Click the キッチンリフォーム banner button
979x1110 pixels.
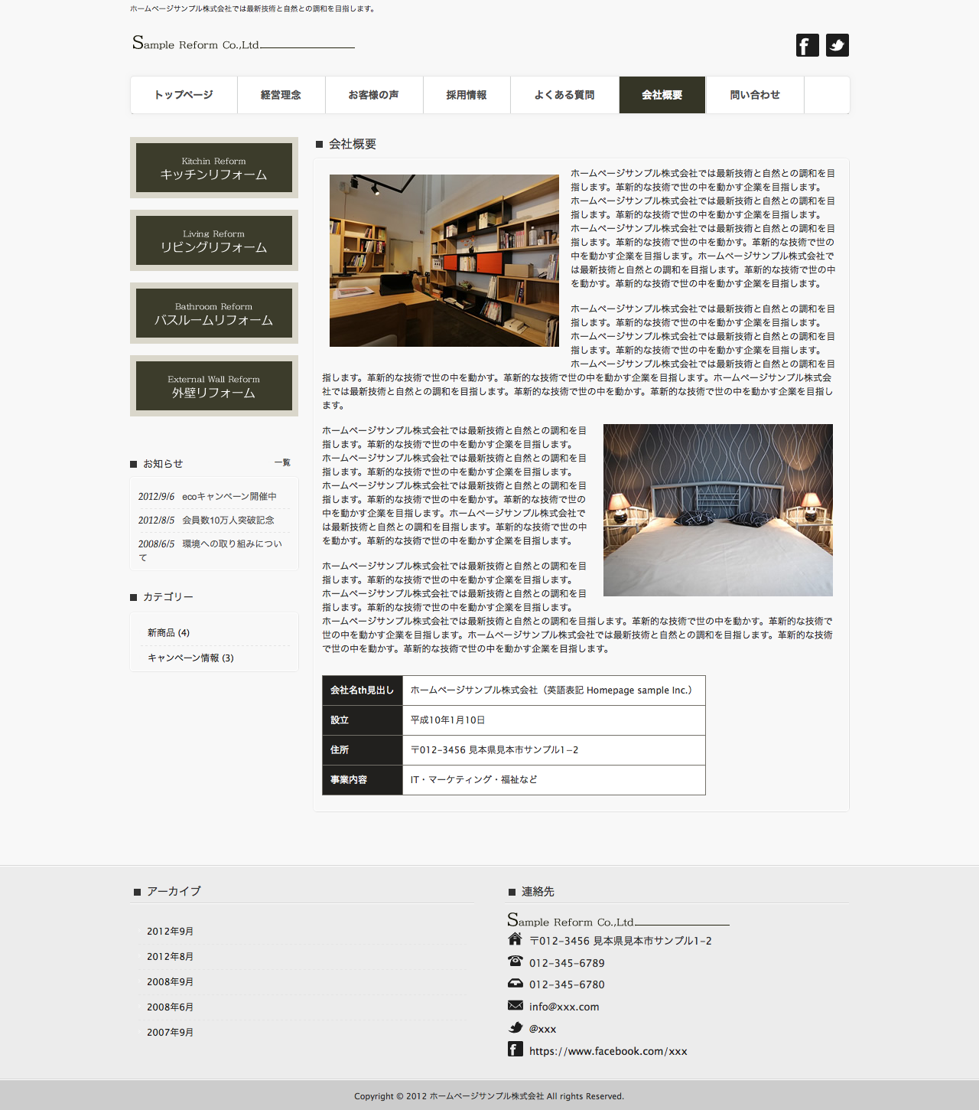[214, 168]
